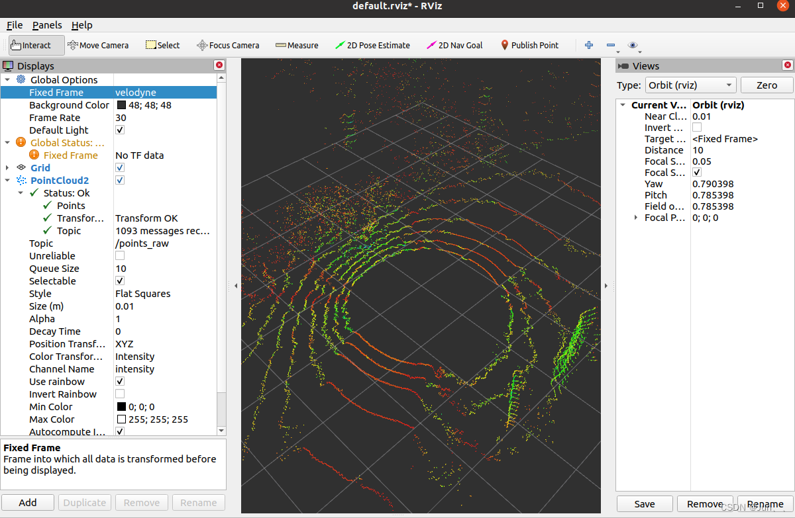Activate the 2D Nav Goal tool
The image size is (795, 518).
(454, 45)
